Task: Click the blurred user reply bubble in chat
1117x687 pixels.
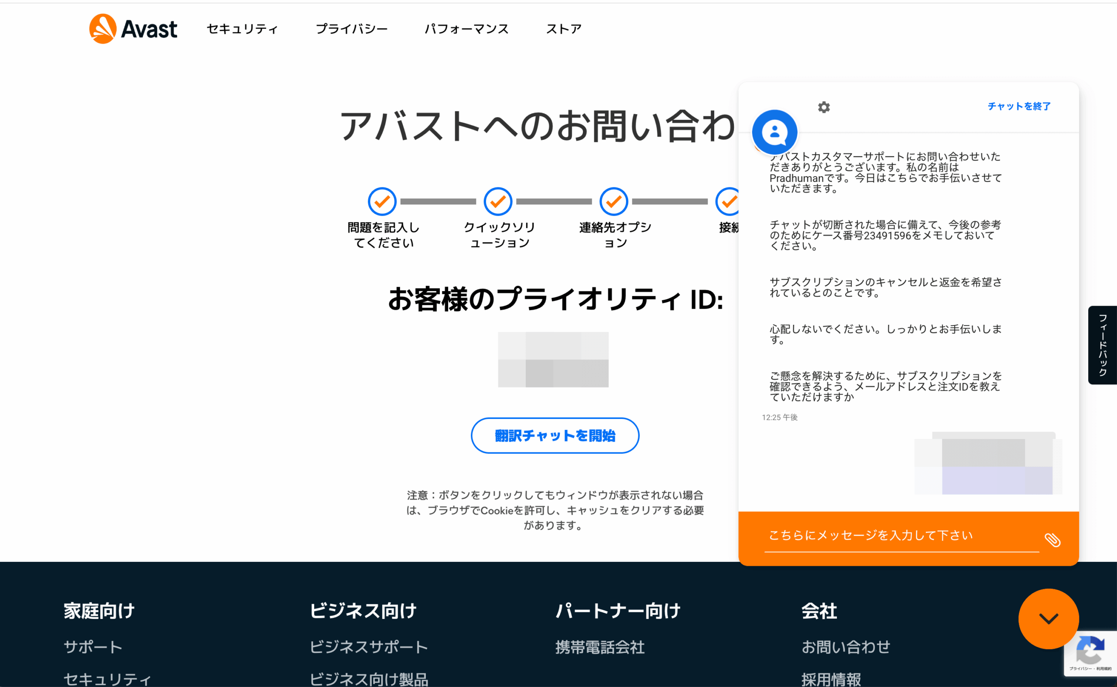Action: click(x=988, y=463)
